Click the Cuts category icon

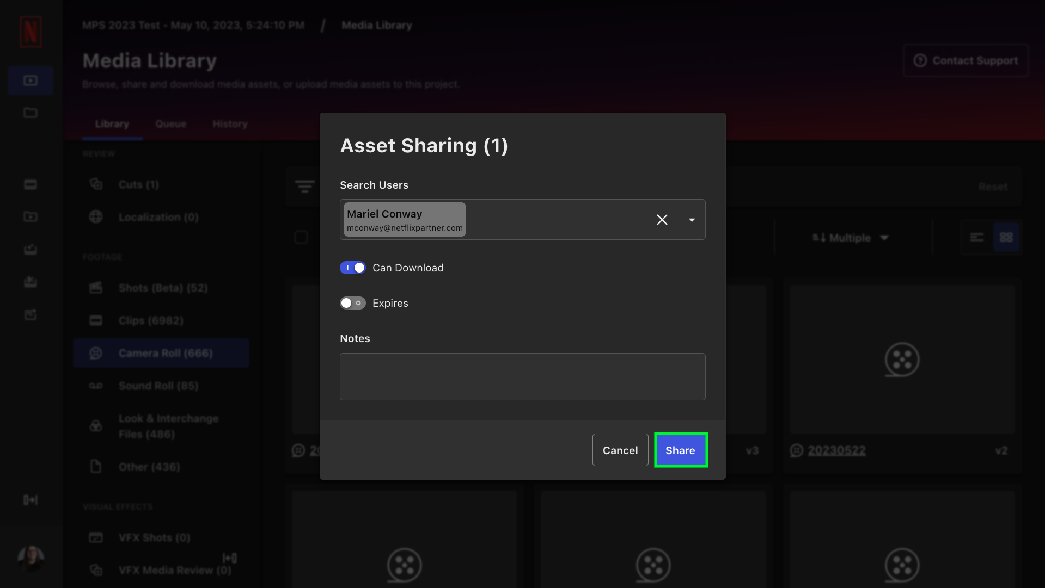96,184
